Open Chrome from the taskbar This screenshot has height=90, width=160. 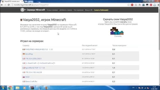(x=10, y=88)
